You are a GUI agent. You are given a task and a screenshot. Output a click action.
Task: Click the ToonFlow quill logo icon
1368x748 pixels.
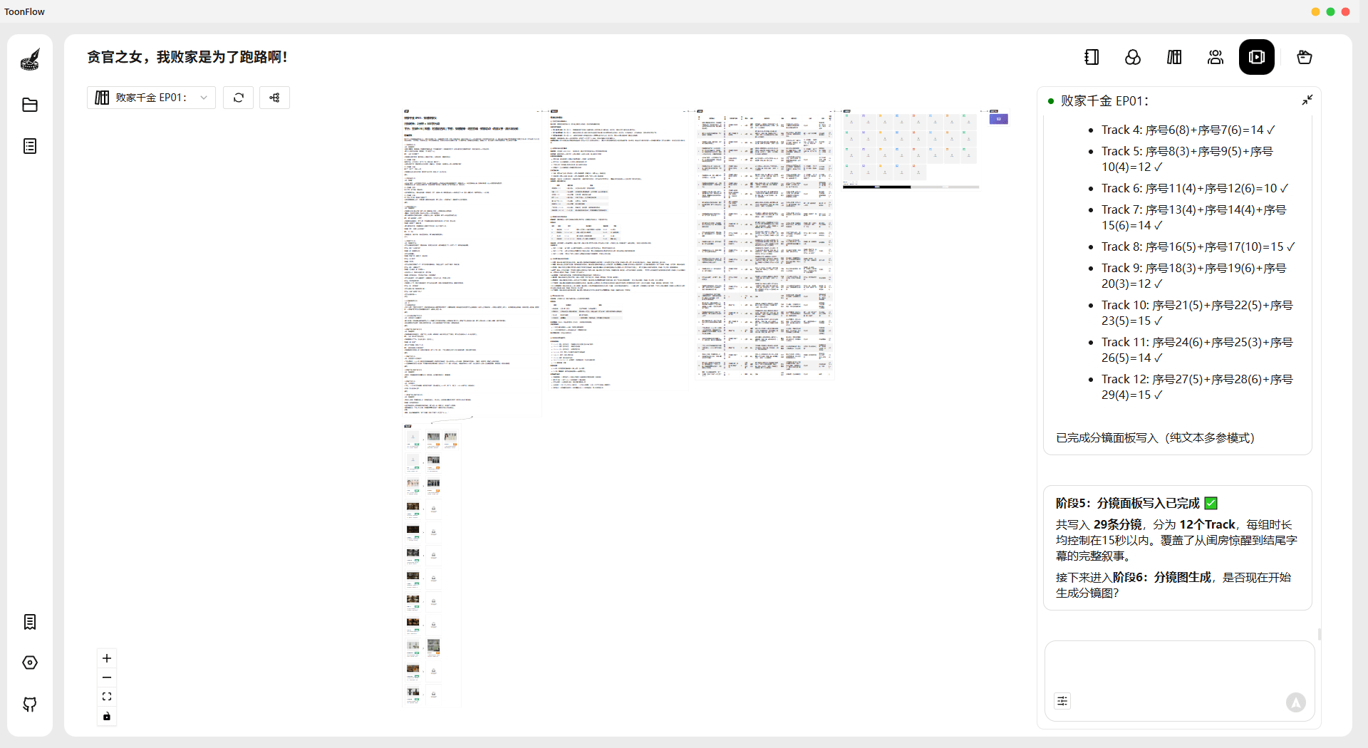(30, 60)
